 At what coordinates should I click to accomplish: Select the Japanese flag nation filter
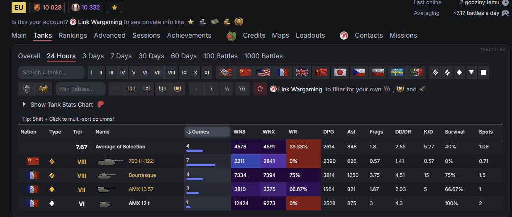click(x=340, y=72)
